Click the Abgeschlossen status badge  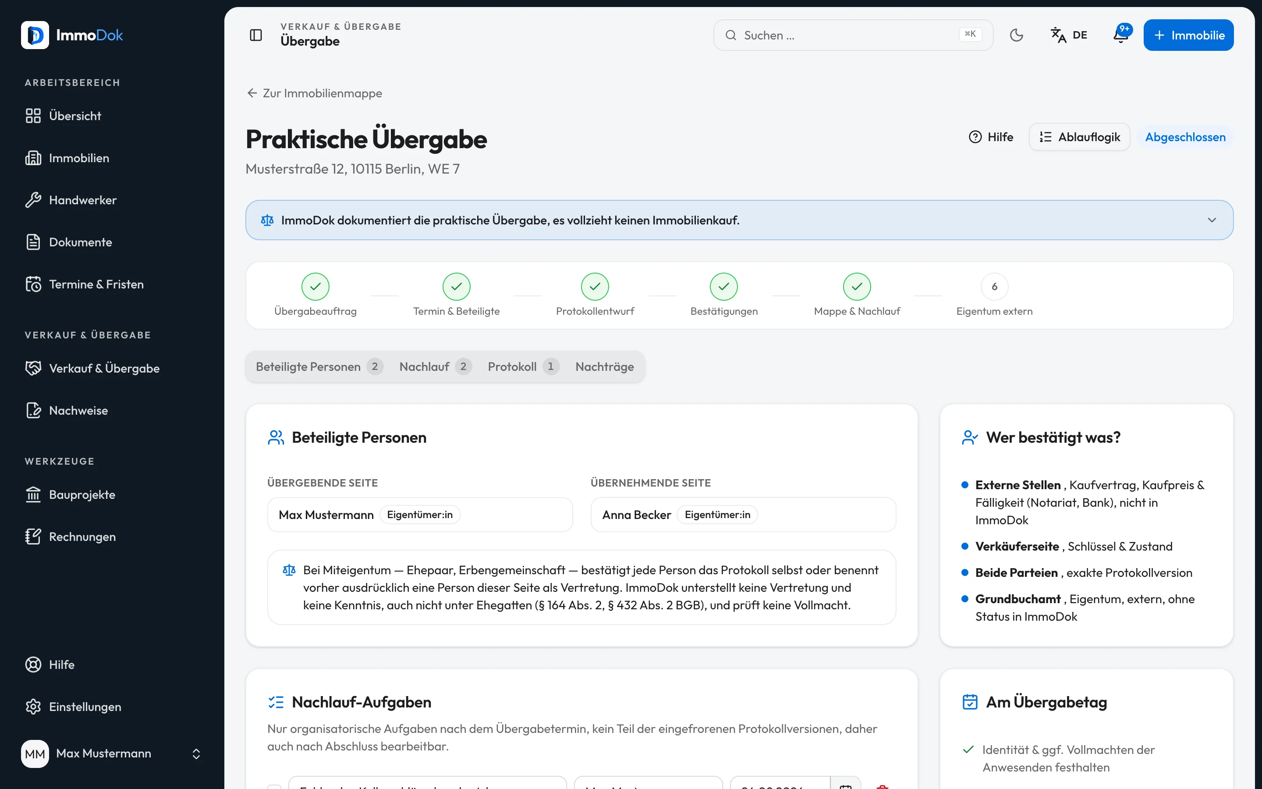[1185, 137]
